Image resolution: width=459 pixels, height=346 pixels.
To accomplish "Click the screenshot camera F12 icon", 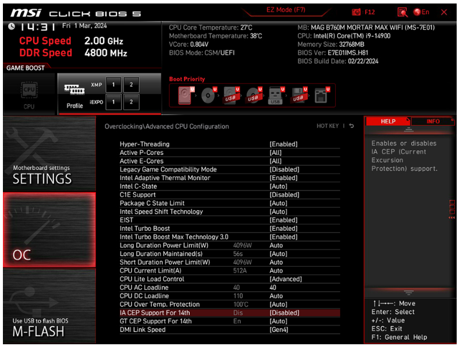I will pos(356,12).
